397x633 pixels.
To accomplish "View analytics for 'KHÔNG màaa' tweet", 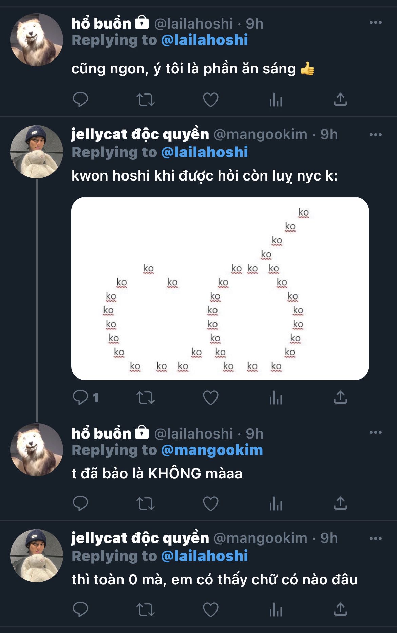I will coord(276,503).
